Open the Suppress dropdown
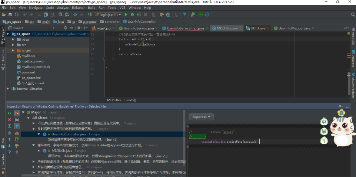The width and height of the screenshot is (356, 177). click(x=202, y=117)
